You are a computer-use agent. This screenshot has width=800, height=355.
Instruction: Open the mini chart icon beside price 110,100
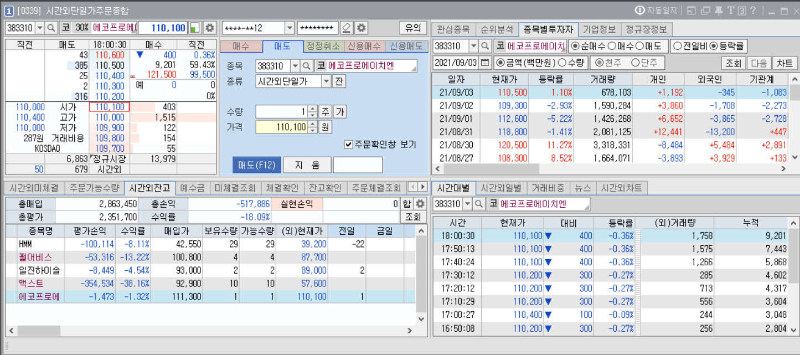tap(194, 28)
